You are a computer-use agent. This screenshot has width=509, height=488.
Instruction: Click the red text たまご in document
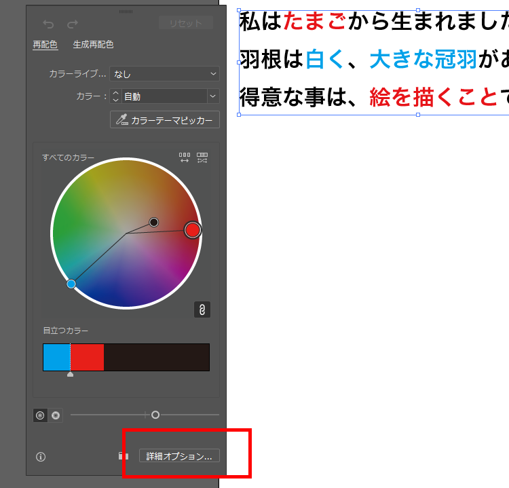(314, 22)
